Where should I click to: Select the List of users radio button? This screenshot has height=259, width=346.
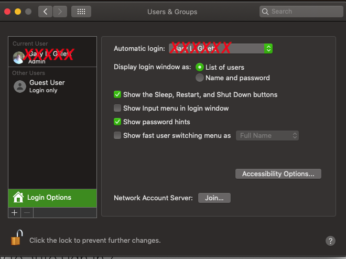[x=200, y=67]
